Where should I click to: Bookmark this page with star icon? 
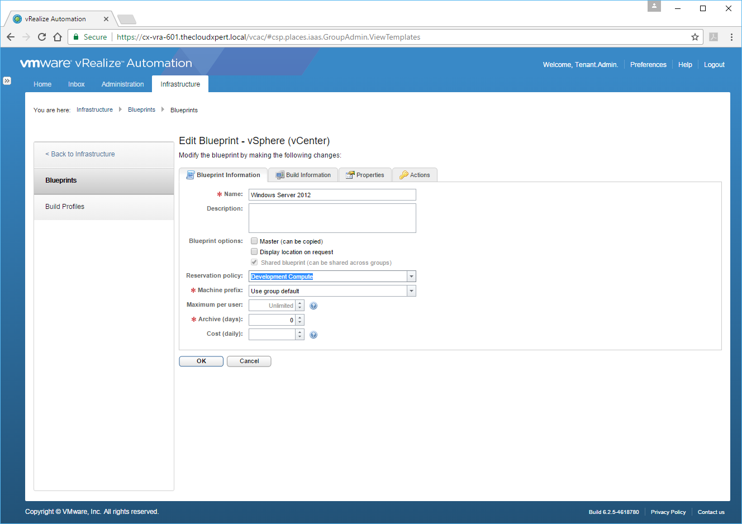[695, 37]
